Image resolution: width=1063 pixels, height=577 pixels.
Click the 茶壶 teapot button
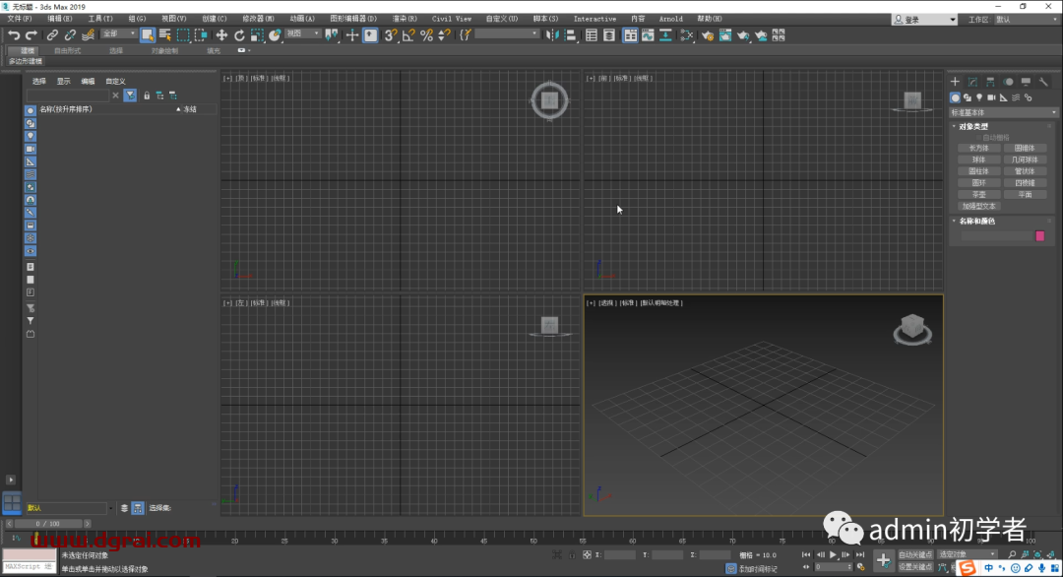click(979, 195)
